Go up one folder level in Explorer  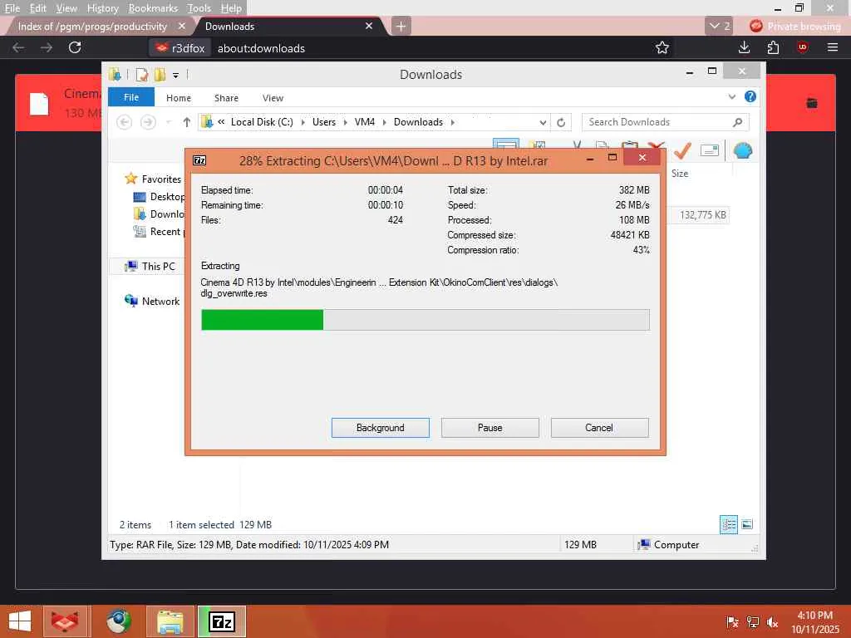187,122
